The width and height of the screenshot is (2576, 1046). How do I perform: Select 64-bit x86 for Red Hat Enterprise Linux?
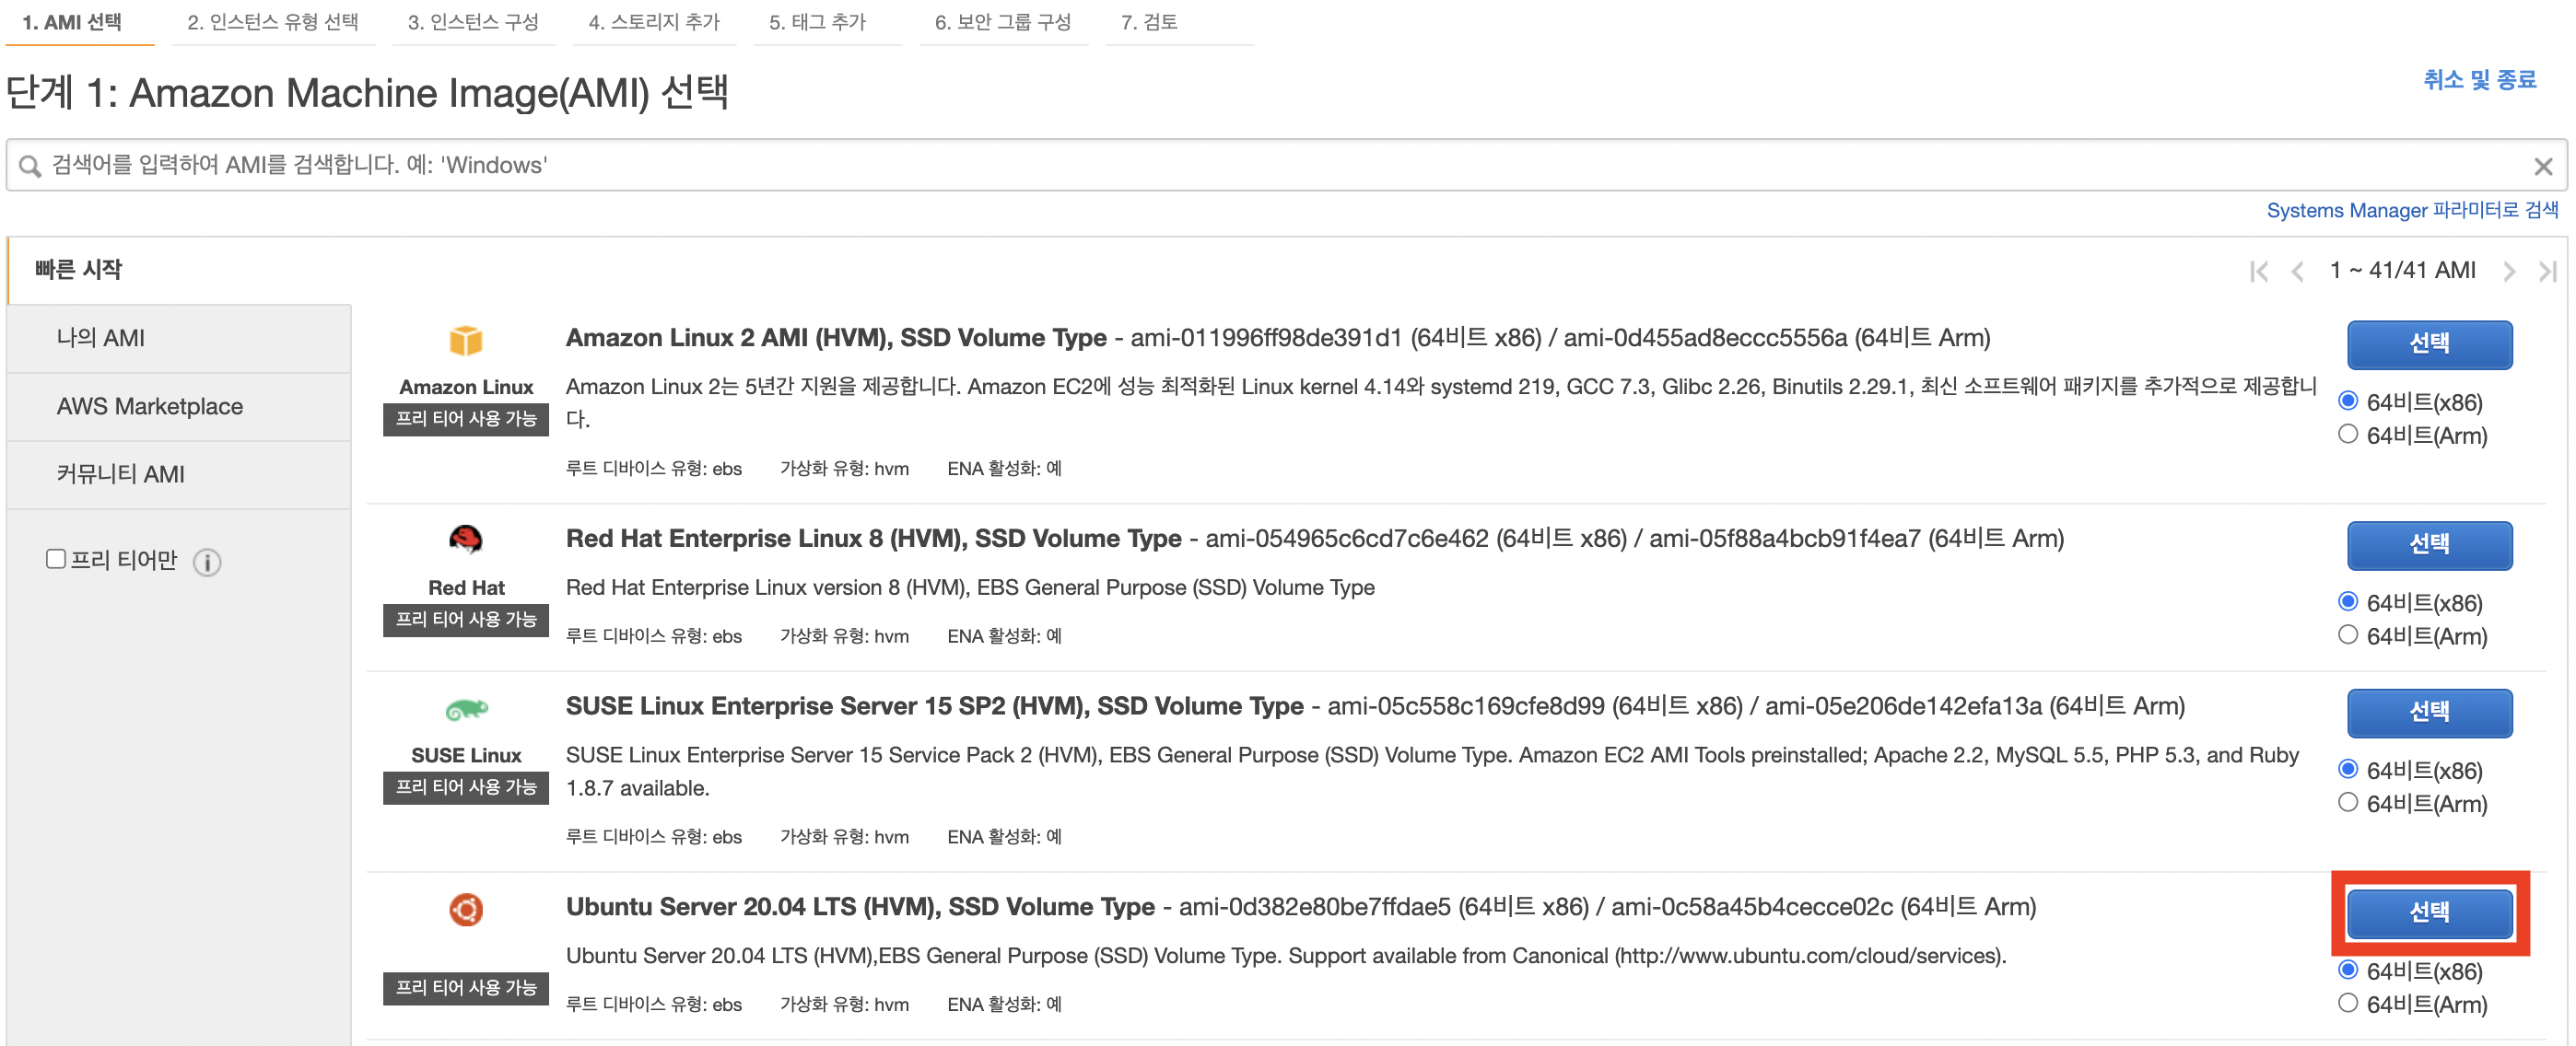[2347, 601]
